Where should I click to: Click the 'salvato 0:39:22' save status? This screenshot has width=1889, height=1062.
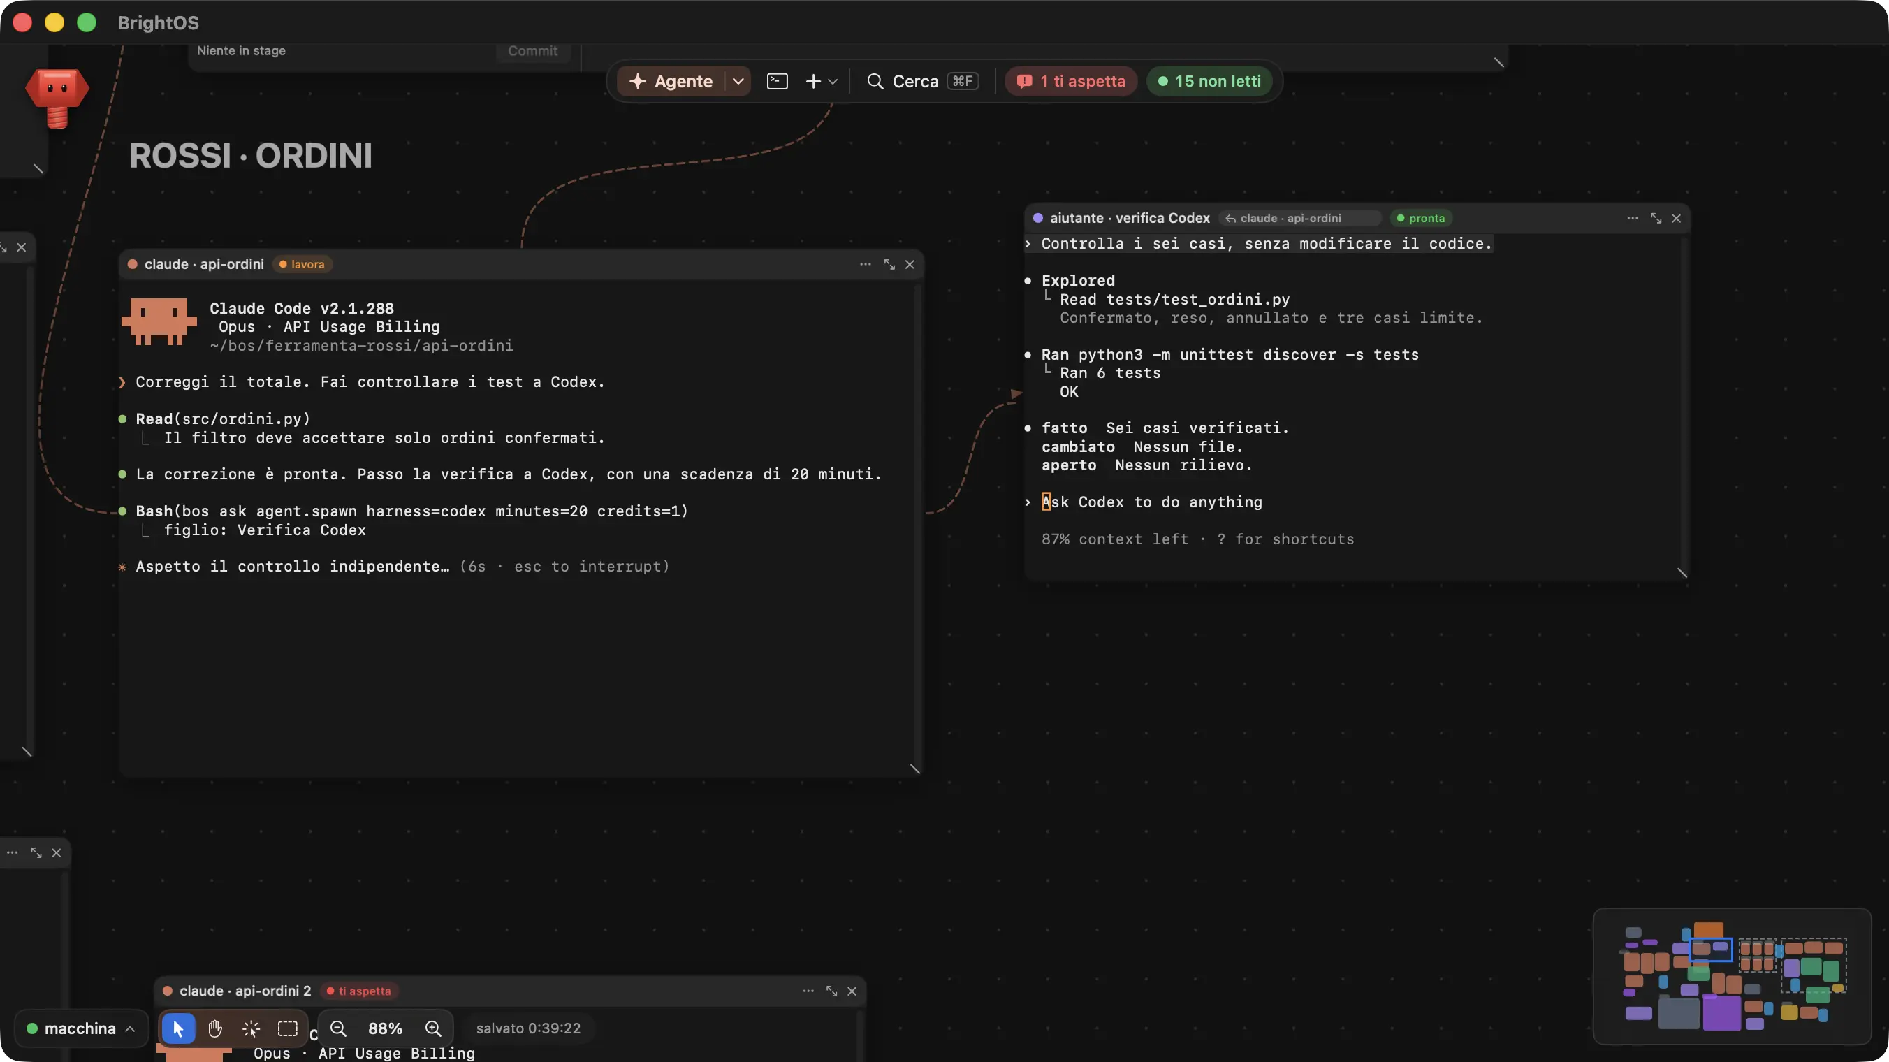[529, 1028]
